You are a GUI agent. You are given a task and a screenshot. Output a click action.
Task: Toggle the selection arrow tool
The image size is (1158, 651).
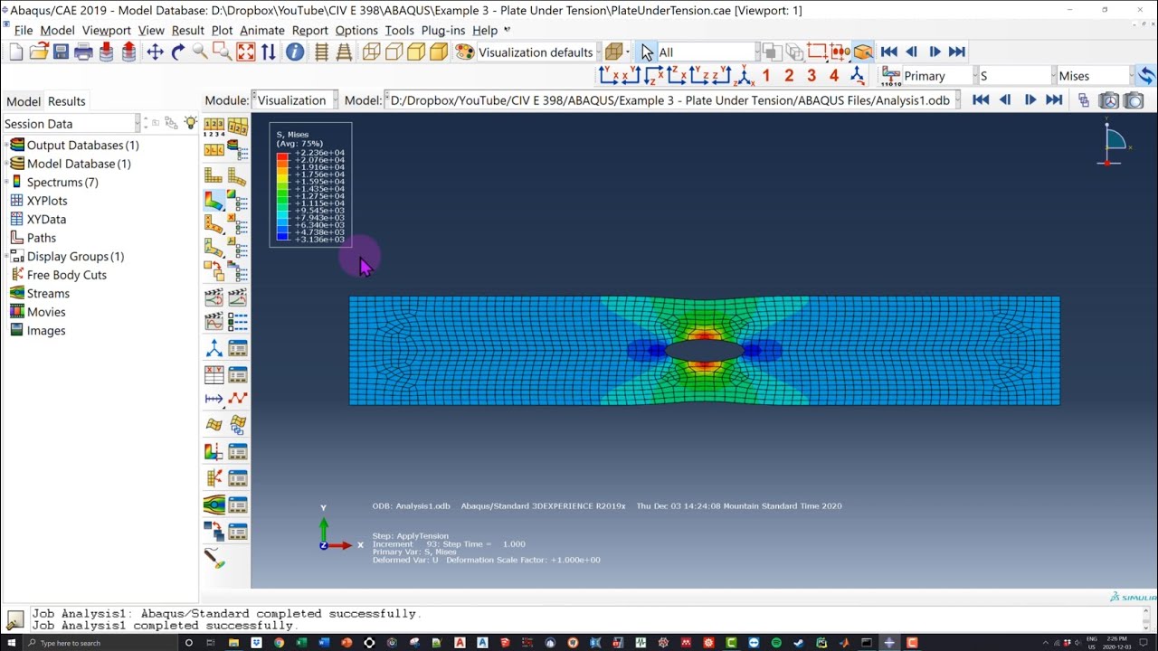tap(647, 52)
